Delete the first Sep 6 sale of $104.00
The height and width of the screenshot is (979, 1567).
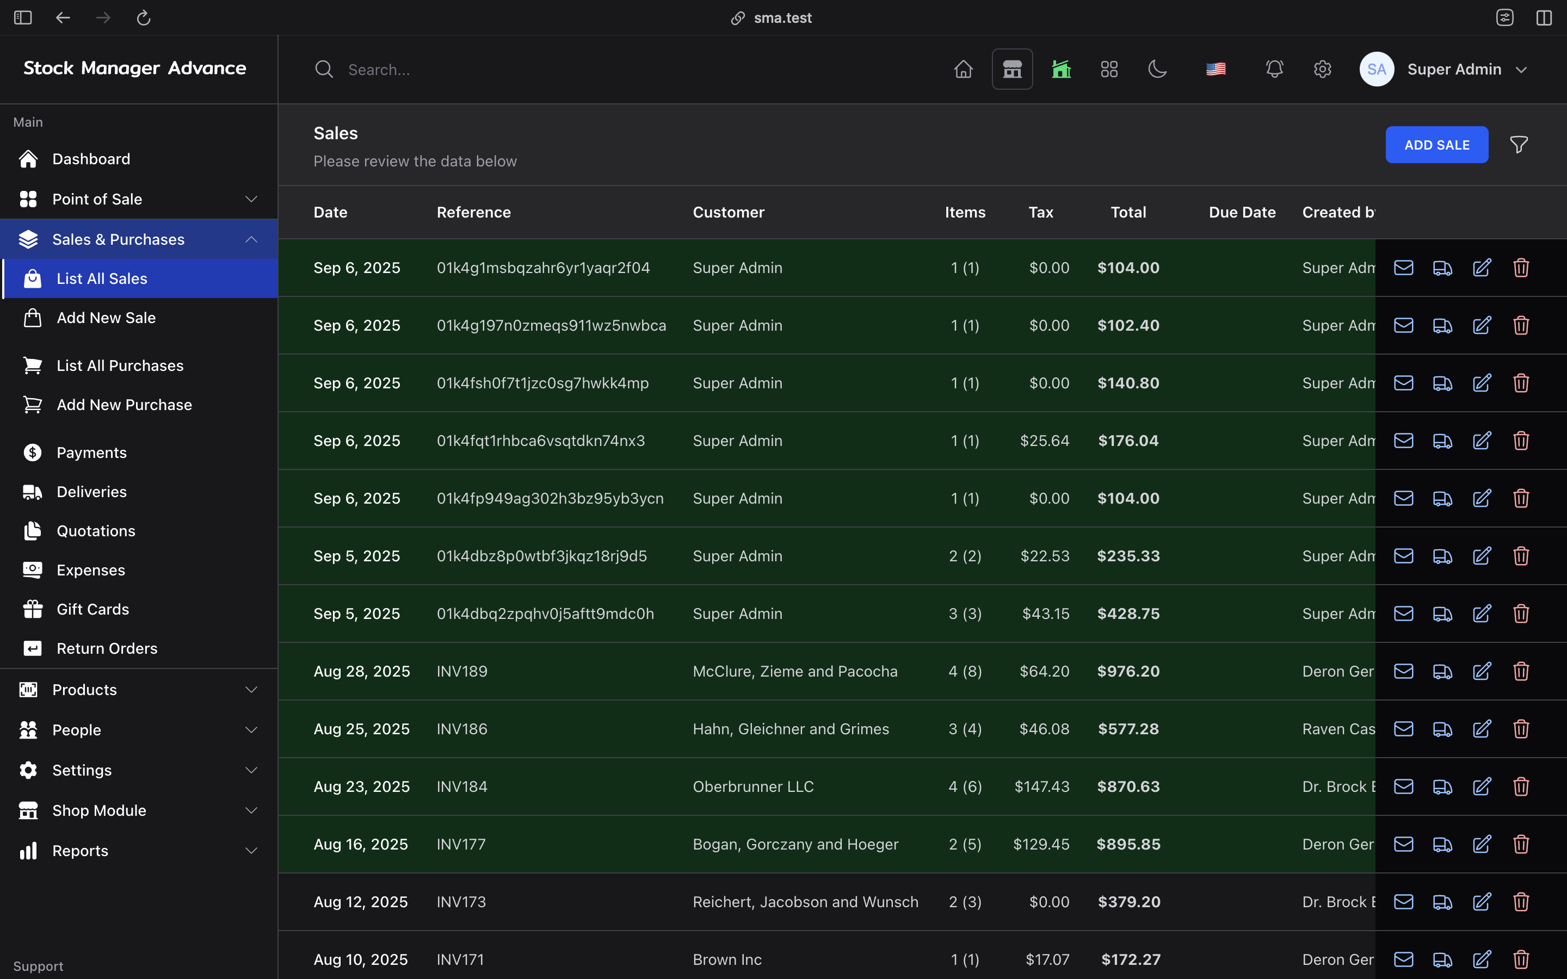point(1521,268)
